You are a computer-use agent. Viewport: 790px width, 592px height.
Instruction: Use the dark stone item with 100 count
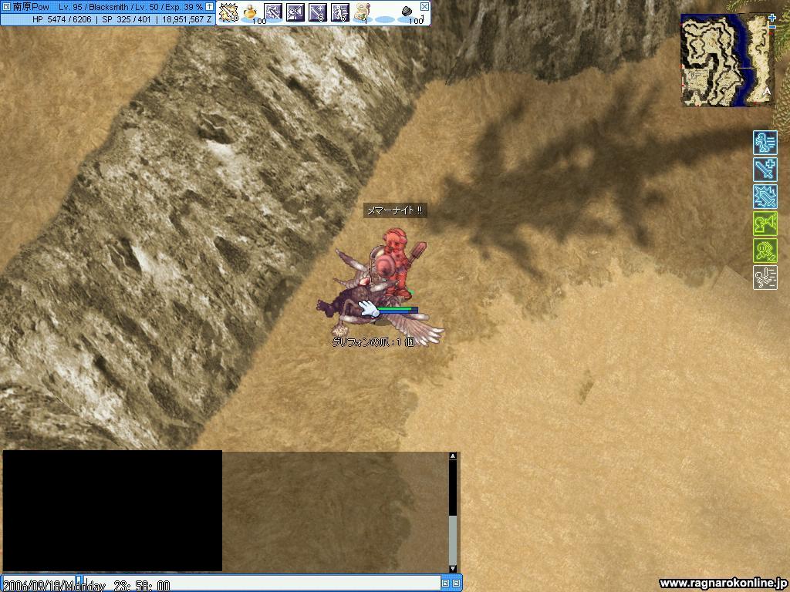tap(407, 12)
